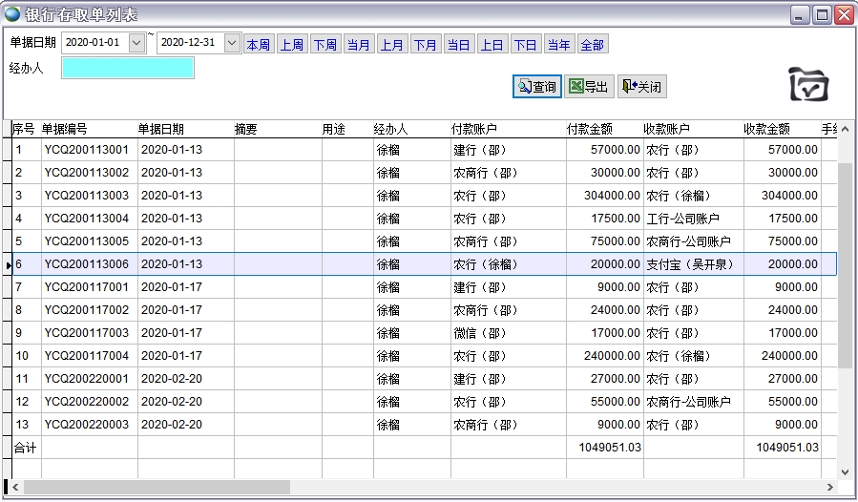Image resolution: width=858 pixels, height=502 pixels.
Task: Show all records with 全部
Action: click(592, 45)
